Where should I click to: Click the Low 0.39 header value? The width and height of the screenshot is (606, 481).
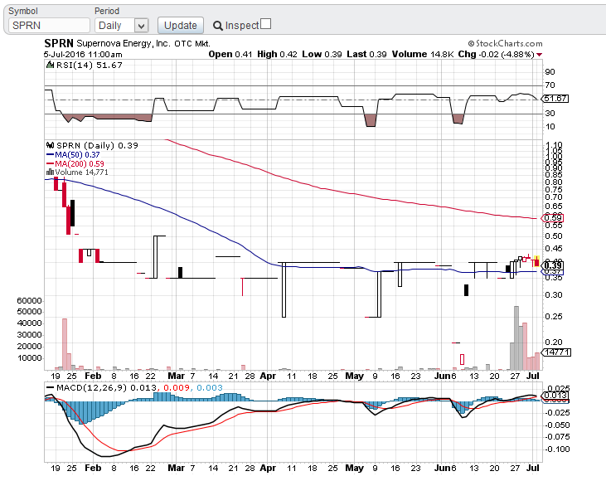(x=322, y=54)
